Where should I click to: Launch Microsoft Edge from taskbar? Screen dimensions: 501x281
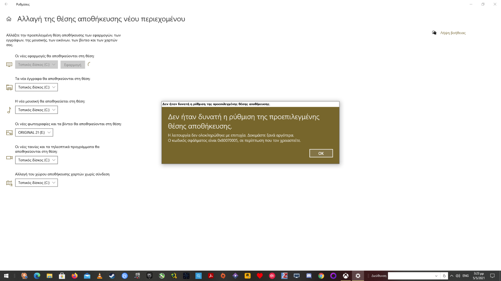coord(37,276)
